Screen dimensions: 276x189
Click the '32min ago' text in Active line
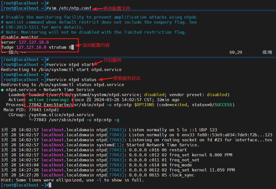tap(168, 100)
